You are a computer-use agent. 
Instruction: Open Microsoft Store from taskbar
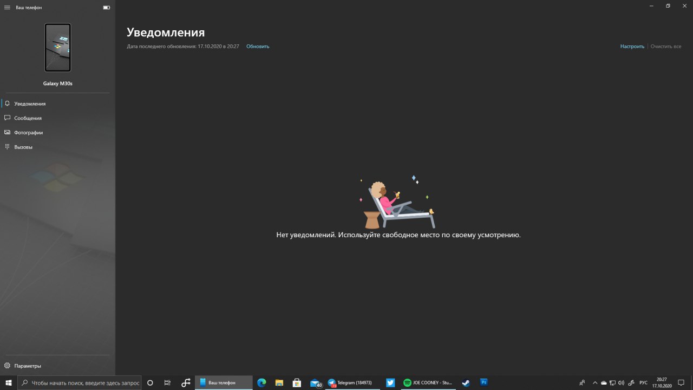point(297,382)
